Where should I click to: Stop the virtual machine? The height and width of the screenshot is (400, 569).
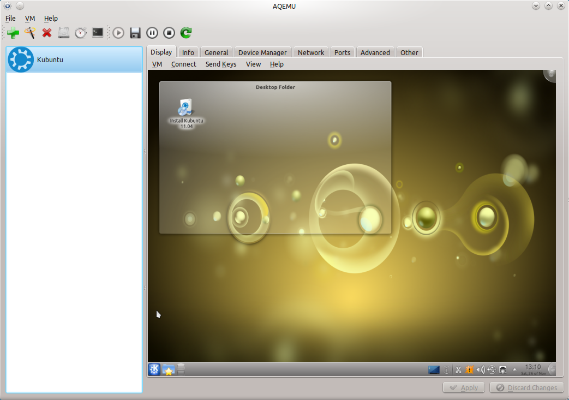click(169, 33)
